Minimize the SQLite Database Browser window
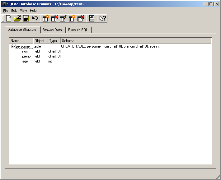The image size is (221, 180). tap(206, 4)
